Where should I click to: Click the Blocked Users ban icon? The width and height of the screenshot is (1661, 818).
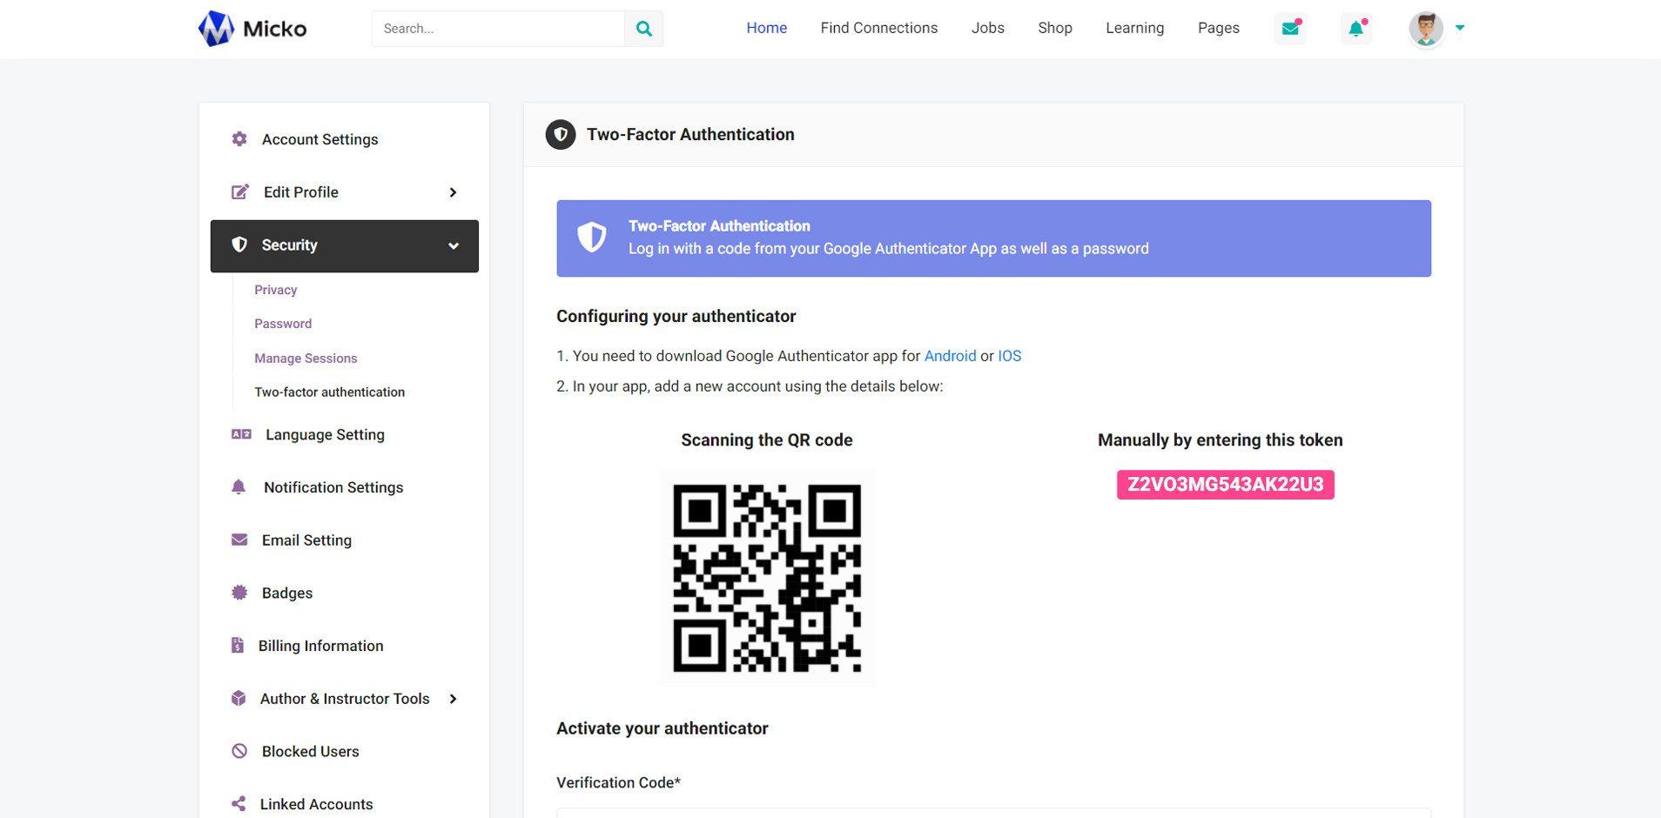(239, 751)
